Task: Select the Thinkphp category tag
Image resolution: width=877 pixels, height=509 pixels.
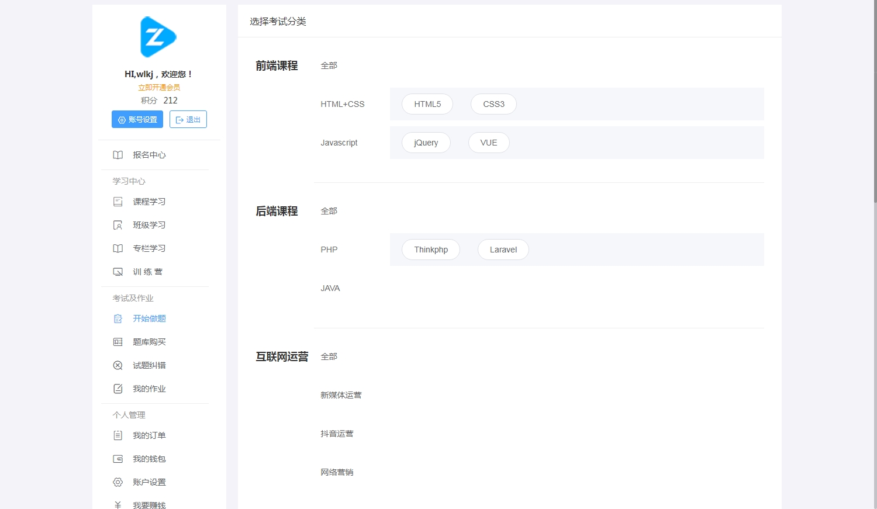Action: tap(431, 250)
